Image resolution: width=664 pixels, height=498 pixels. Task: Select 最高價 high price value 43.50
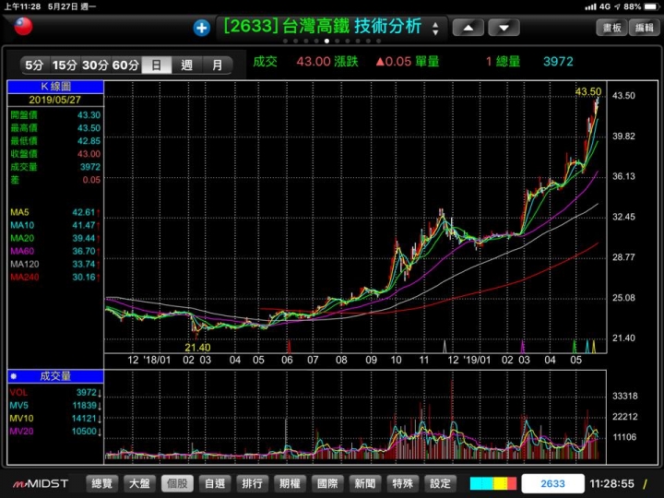tap(89, 128)
